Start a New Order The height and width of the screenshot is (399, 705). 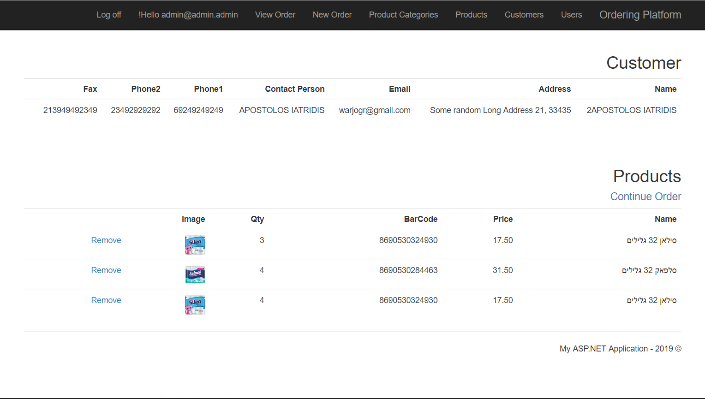click(x=332, y=15)
